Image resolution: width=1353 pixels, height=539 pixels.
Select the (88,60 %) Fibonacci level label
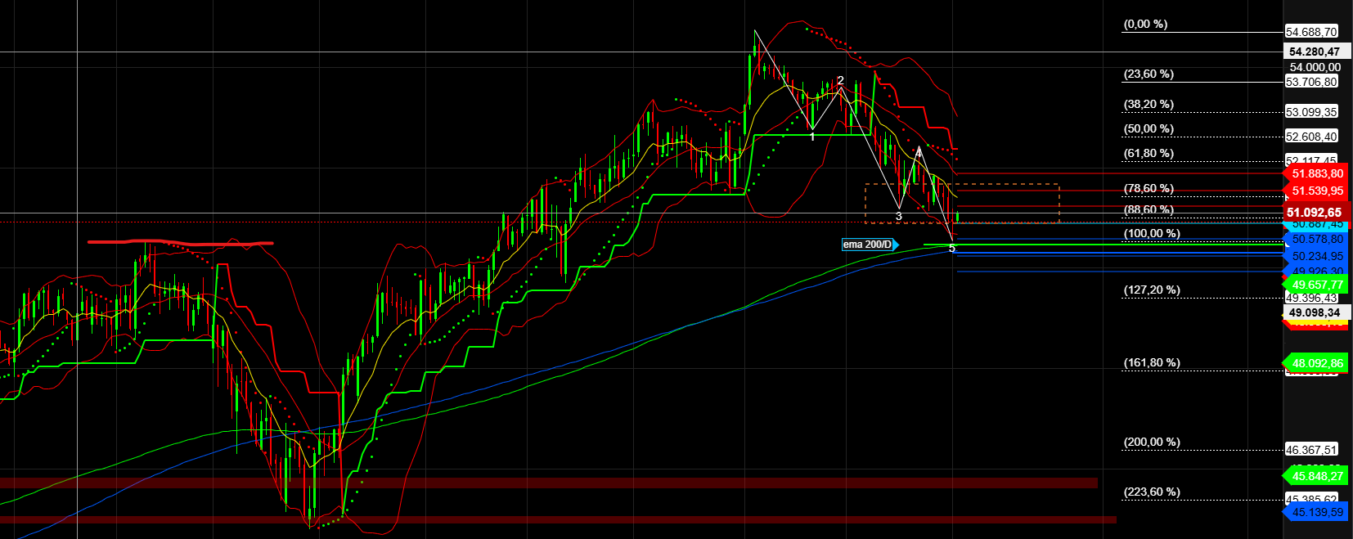point(1148,210)
